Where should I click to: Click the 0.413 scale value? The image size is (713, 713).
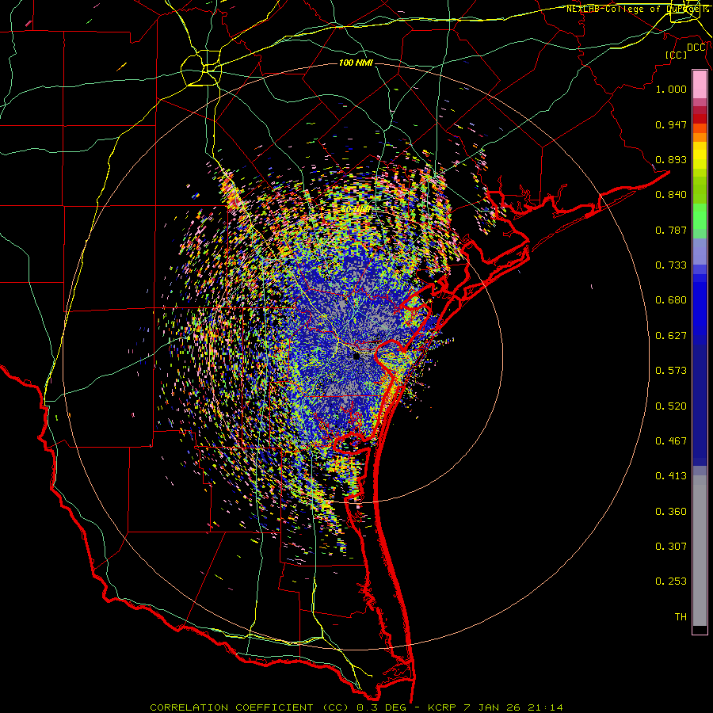(671, 476)
